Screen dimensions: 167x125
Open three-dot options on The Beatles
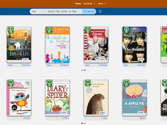click(141, 59)
